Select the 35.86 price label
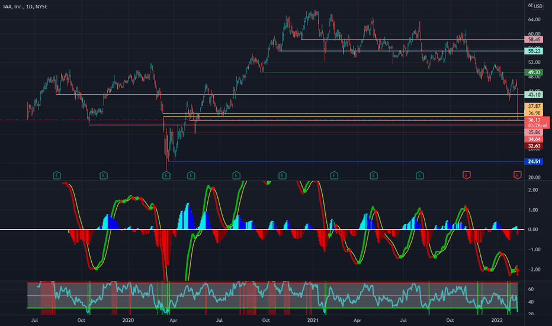The width and height of the screenshot is (552, 326). point(534,132)
